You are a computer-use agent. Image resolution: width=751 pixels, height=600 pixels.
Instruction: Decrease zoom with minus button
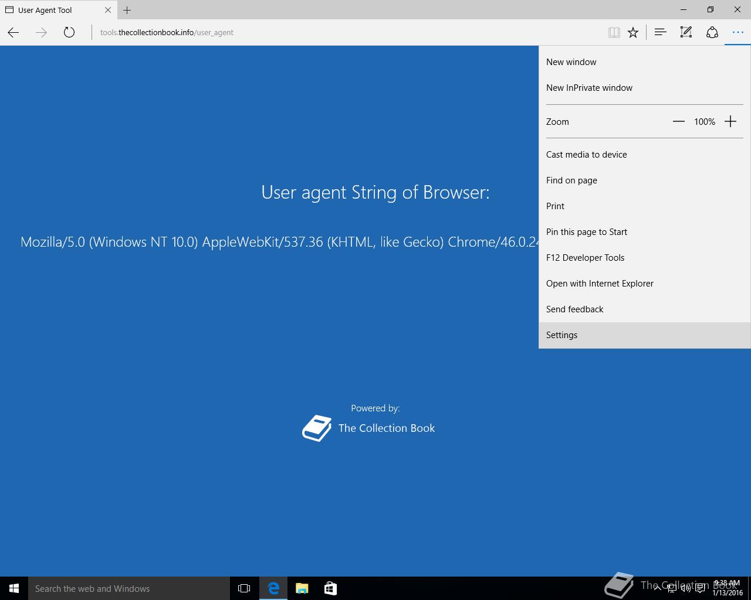pos(679,122)
